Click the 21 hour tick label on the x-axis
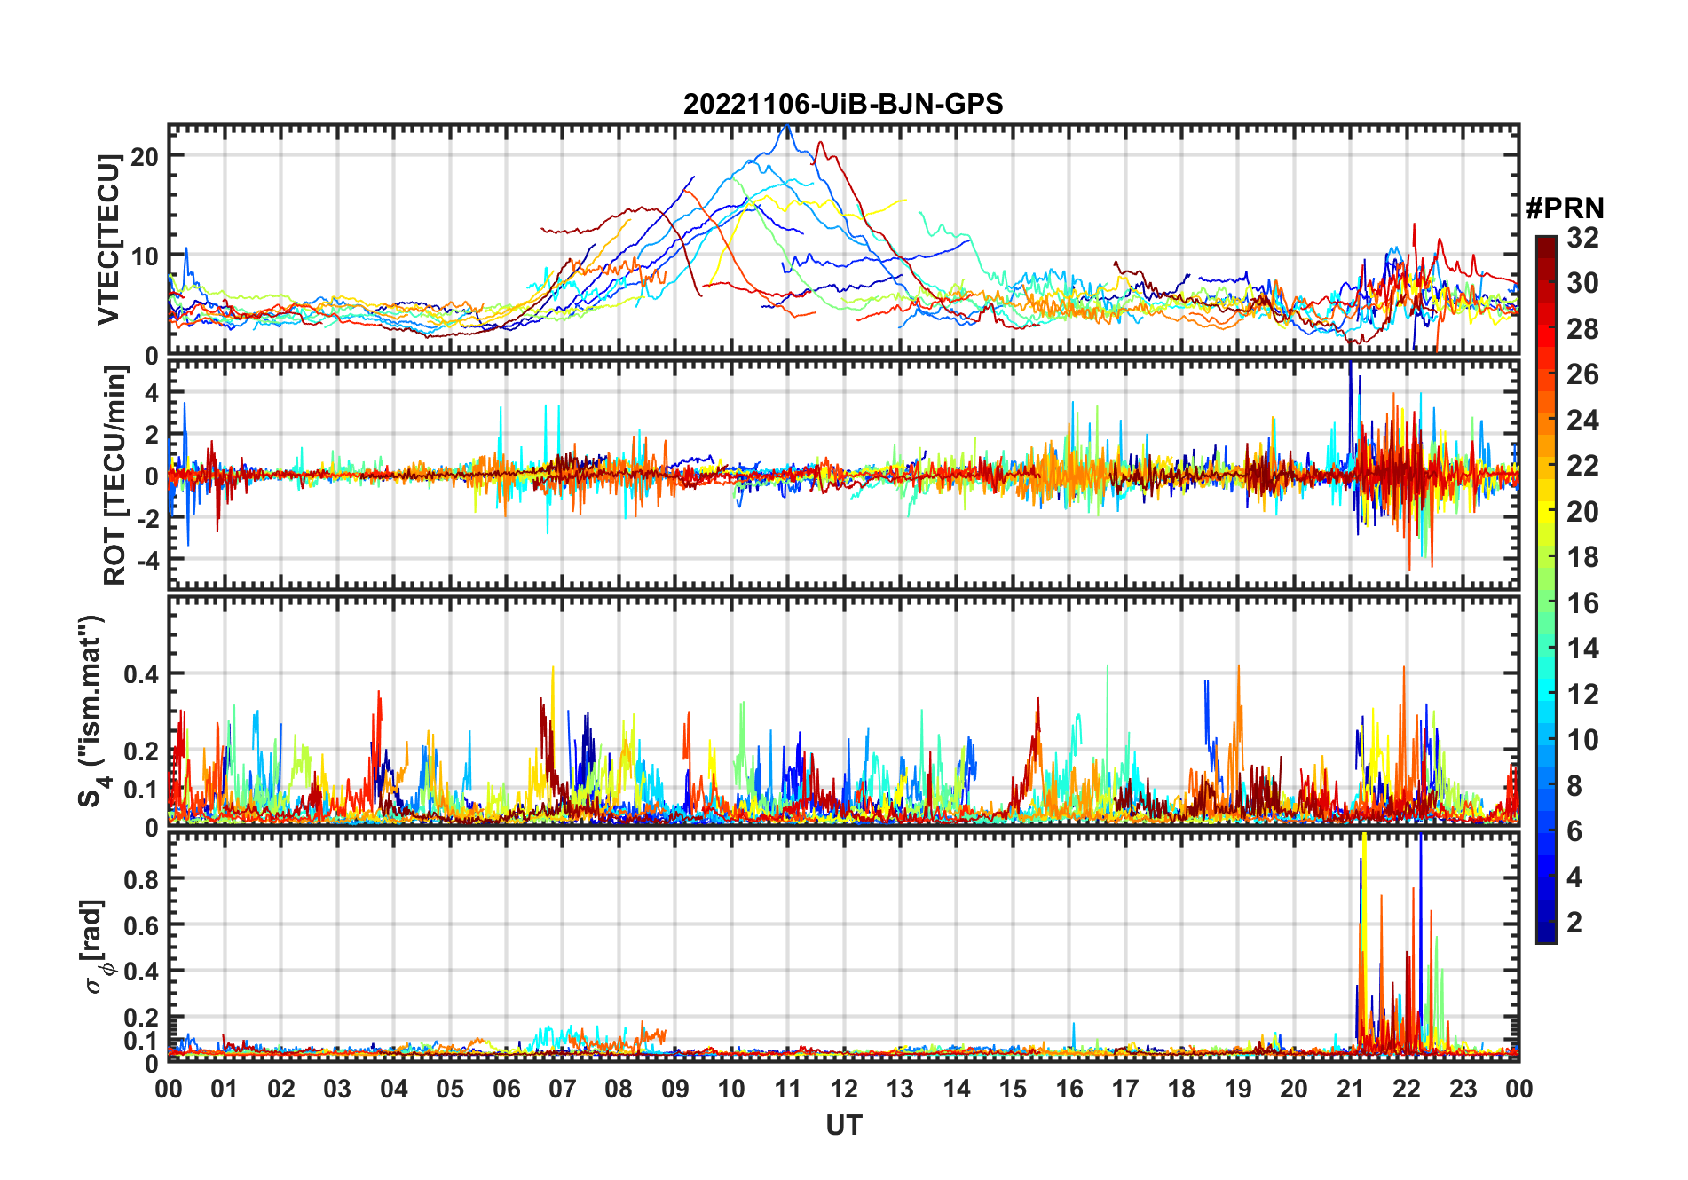 click(x=1350, y=1089)
